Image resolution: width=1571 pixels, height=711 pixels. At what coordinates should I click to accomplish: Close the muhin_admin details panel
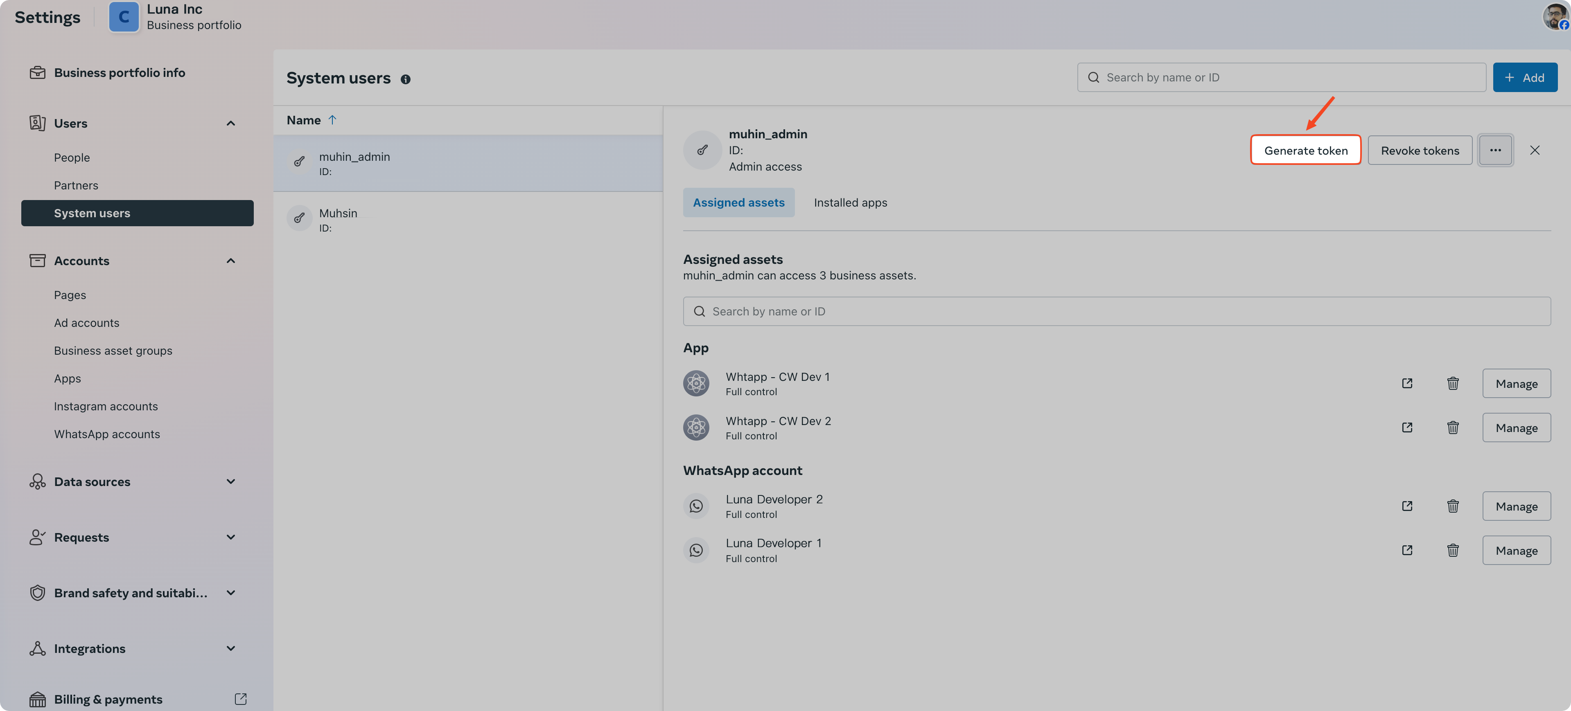[x=1535, y=151]
